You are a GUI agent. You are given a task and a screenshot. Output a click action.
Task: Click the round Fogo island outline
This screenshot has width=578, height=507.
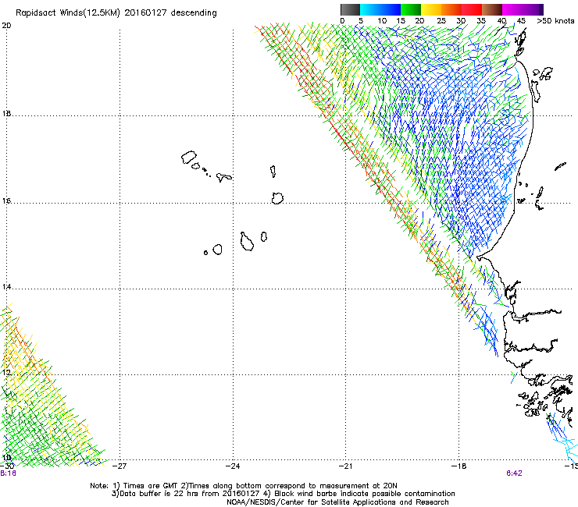pyautogui.click(x=217, y=250)
